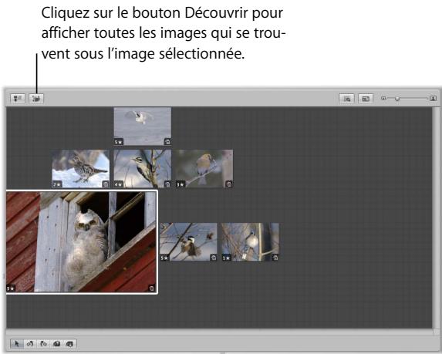The height and width of the screenshot is (354, 442).
Task: Select the Stamp tool
Action: [x=69, y=343]
